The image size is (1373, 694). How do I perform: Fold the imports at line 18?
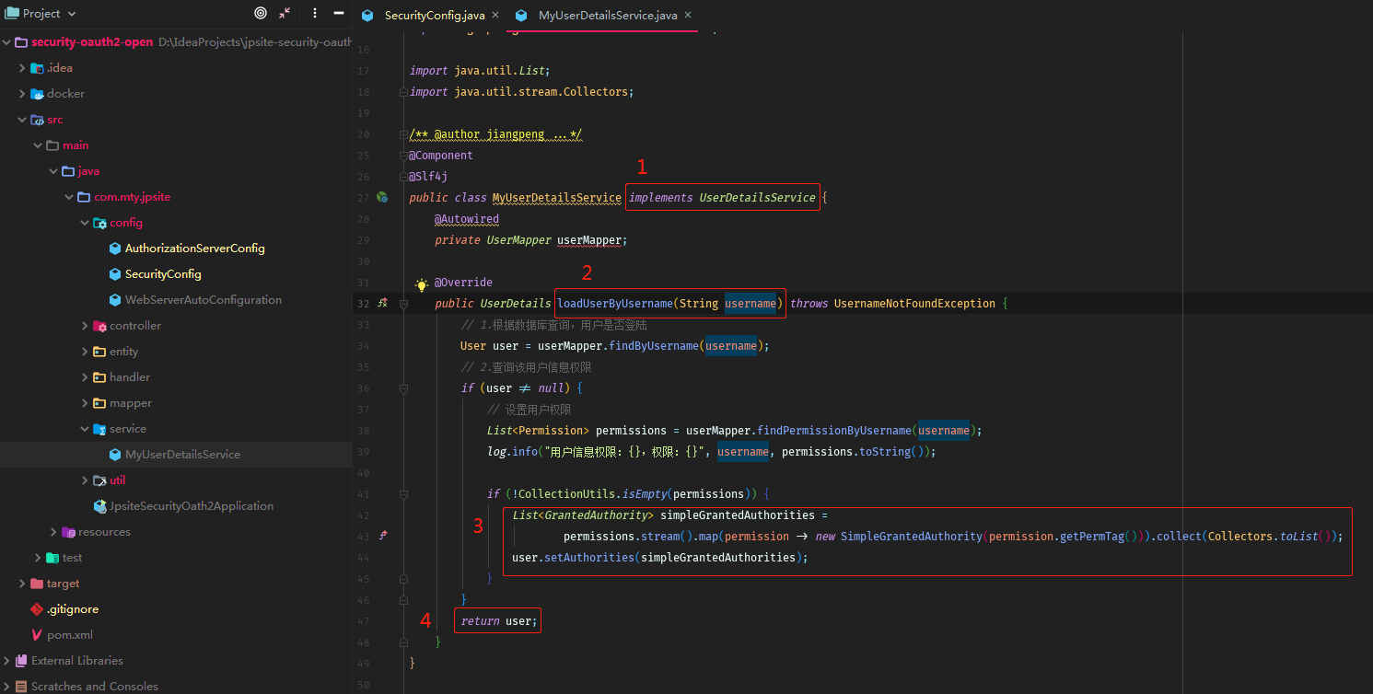(403, 92)
